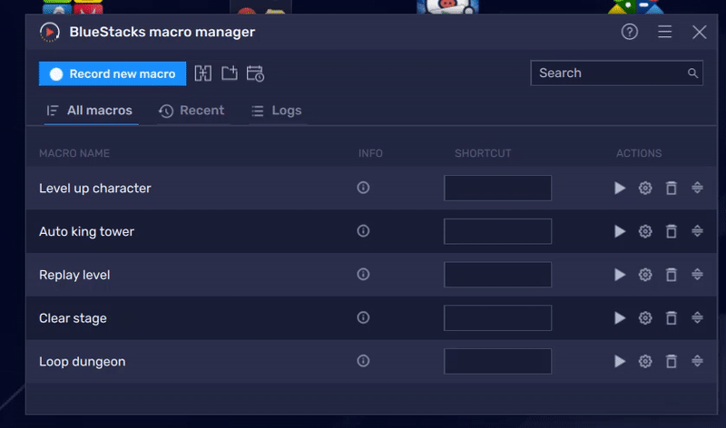Open settings gear for Level up character
This screenshot has height=428, width=726.
pyautogui.click(x=645, y=188)
